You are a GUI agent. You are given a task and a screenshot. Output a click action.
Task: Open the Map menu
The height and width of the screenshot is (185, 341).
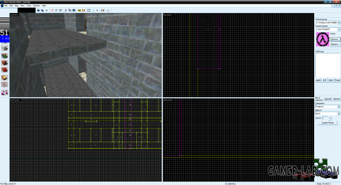click(17, 6)
